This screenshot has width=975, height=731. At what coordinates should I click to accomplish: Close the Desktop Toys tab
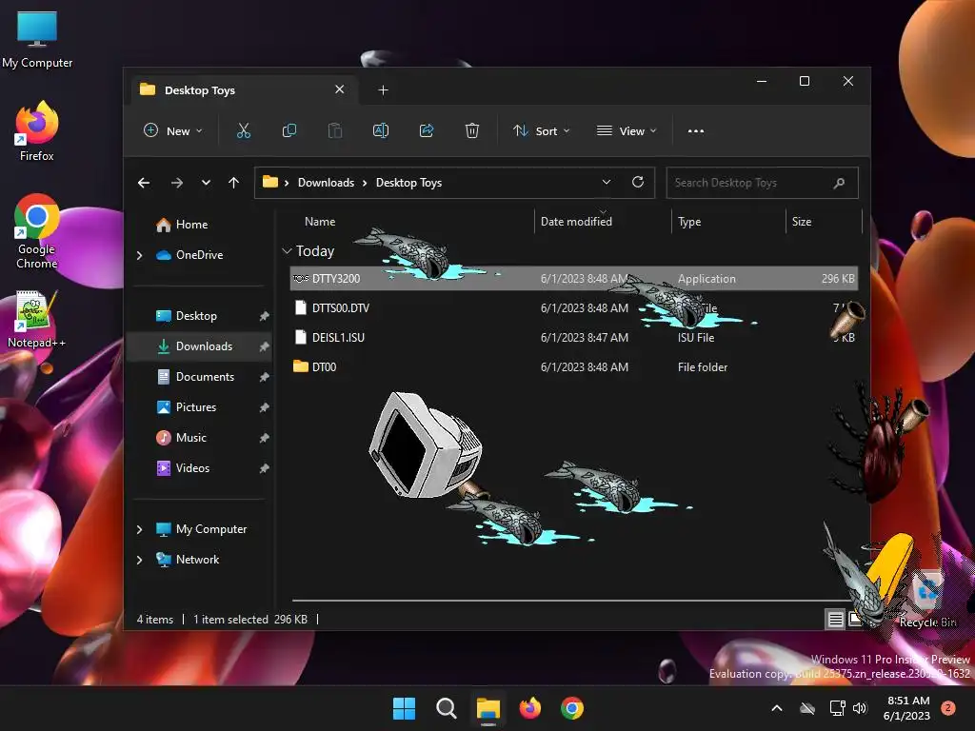[x=340, y=89]
